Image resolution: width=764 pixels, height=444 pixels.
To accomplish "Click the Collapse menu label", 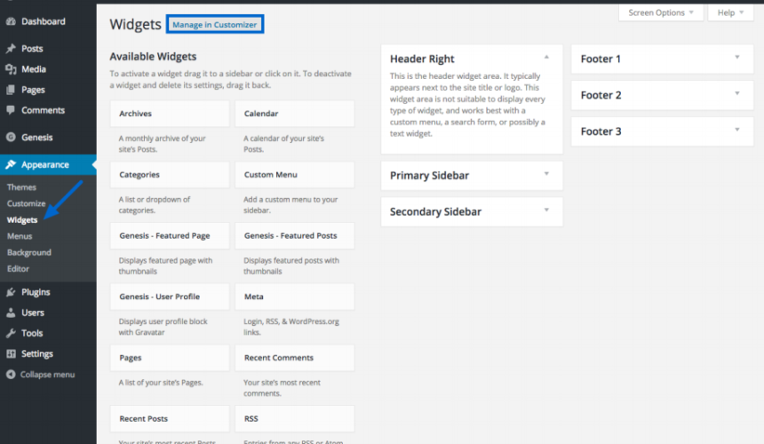I will (47, 375).
